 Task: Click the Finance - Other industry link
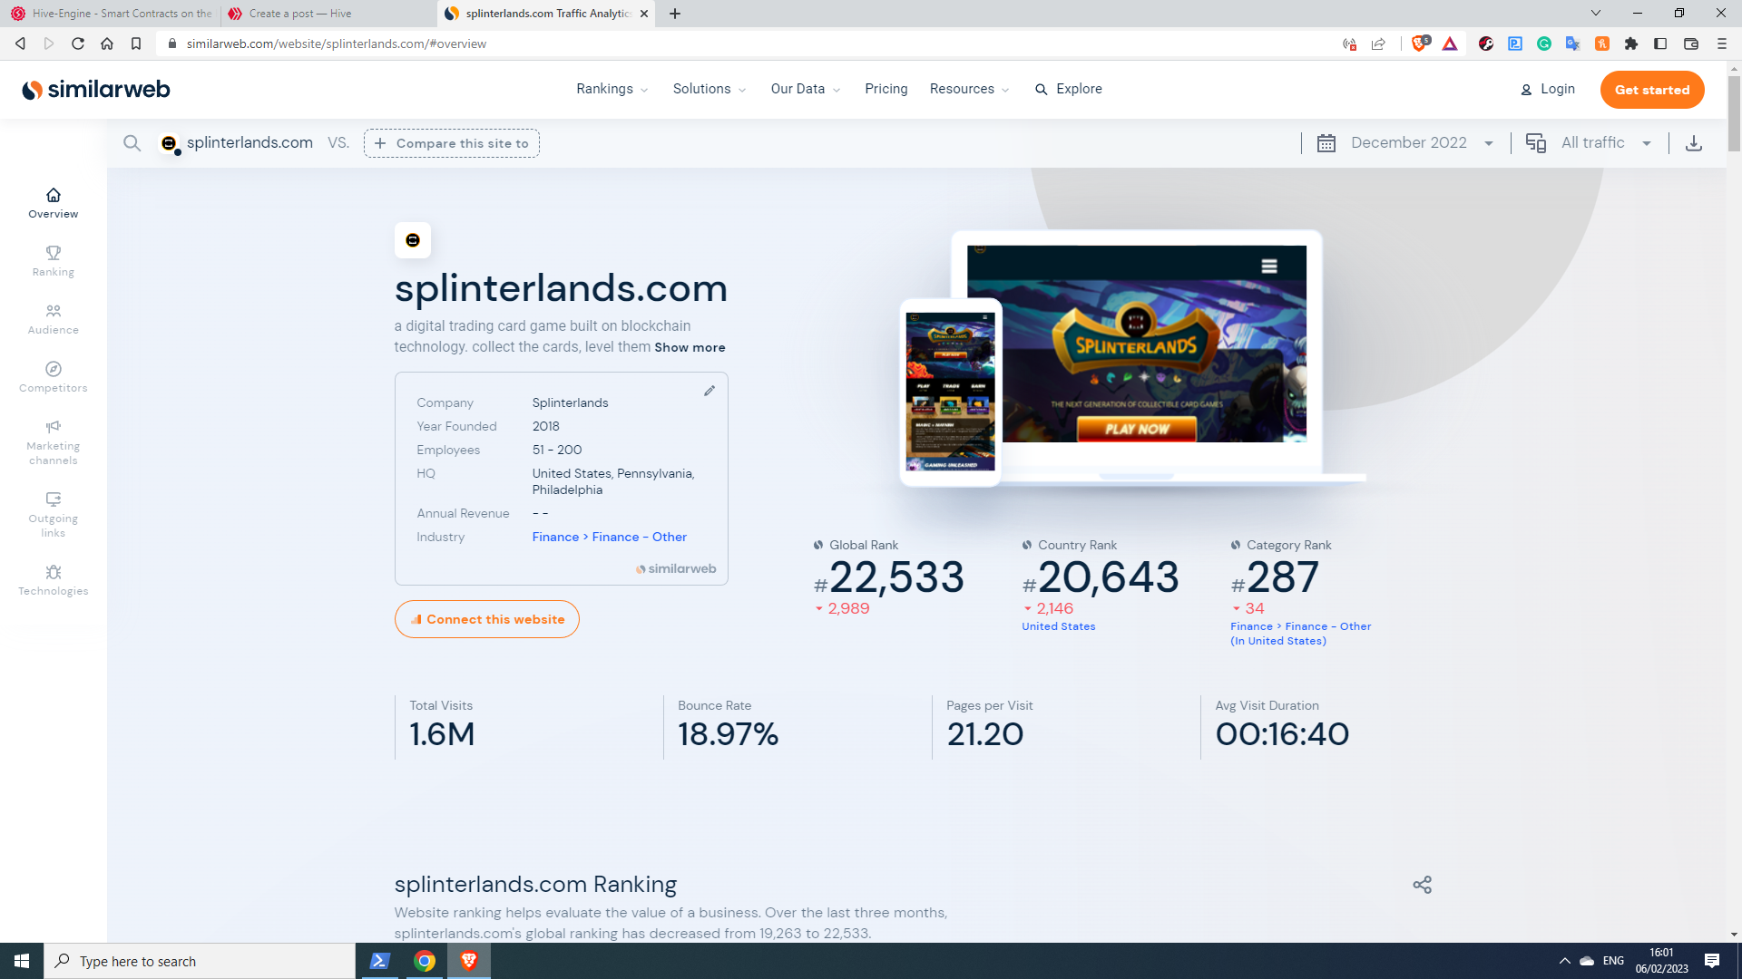tap(640, 537)
